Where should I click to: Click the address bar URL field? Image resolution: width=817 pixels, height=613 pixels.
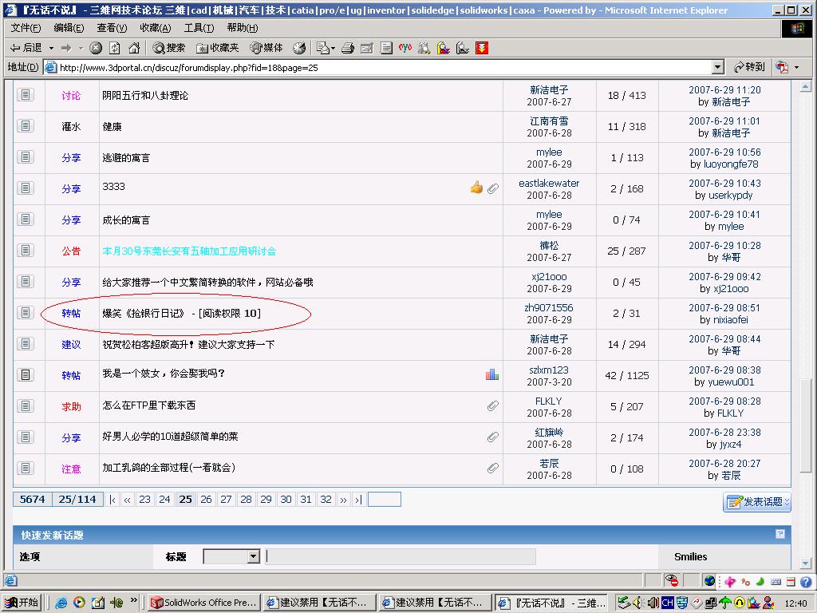(384, 67)
